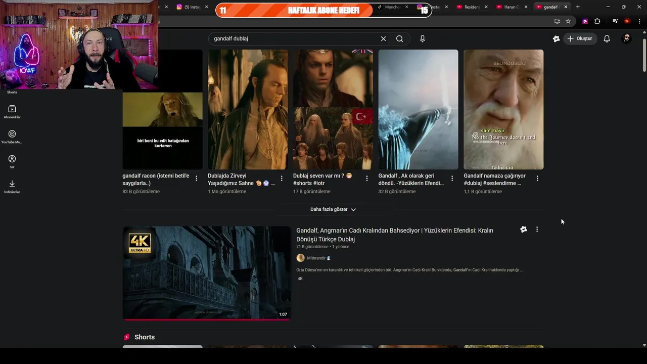Open the three-dot menu for Angmar video result
The height and width of the screenshot is (364, 647).
click(537, 230)
